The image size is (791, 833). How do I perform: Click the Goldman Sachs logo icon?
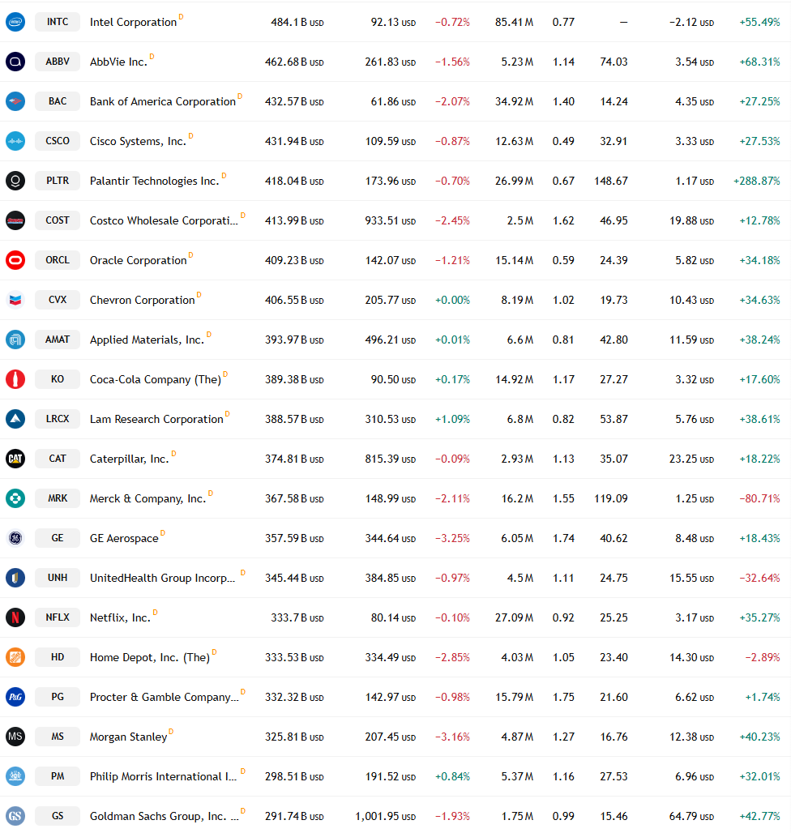coord(15,815)
